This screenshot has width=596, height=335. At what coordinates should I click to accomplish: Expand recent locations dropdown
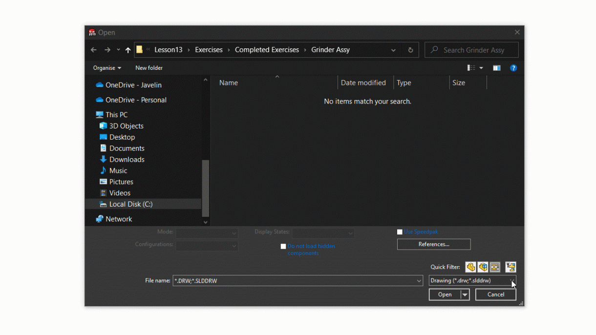coord(118,50)
